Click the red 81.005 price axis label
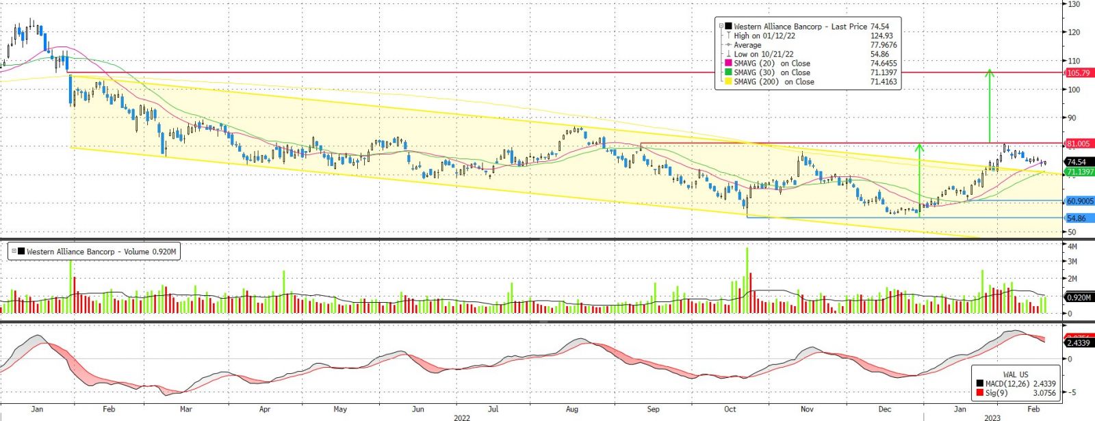 pos(1078,144)
